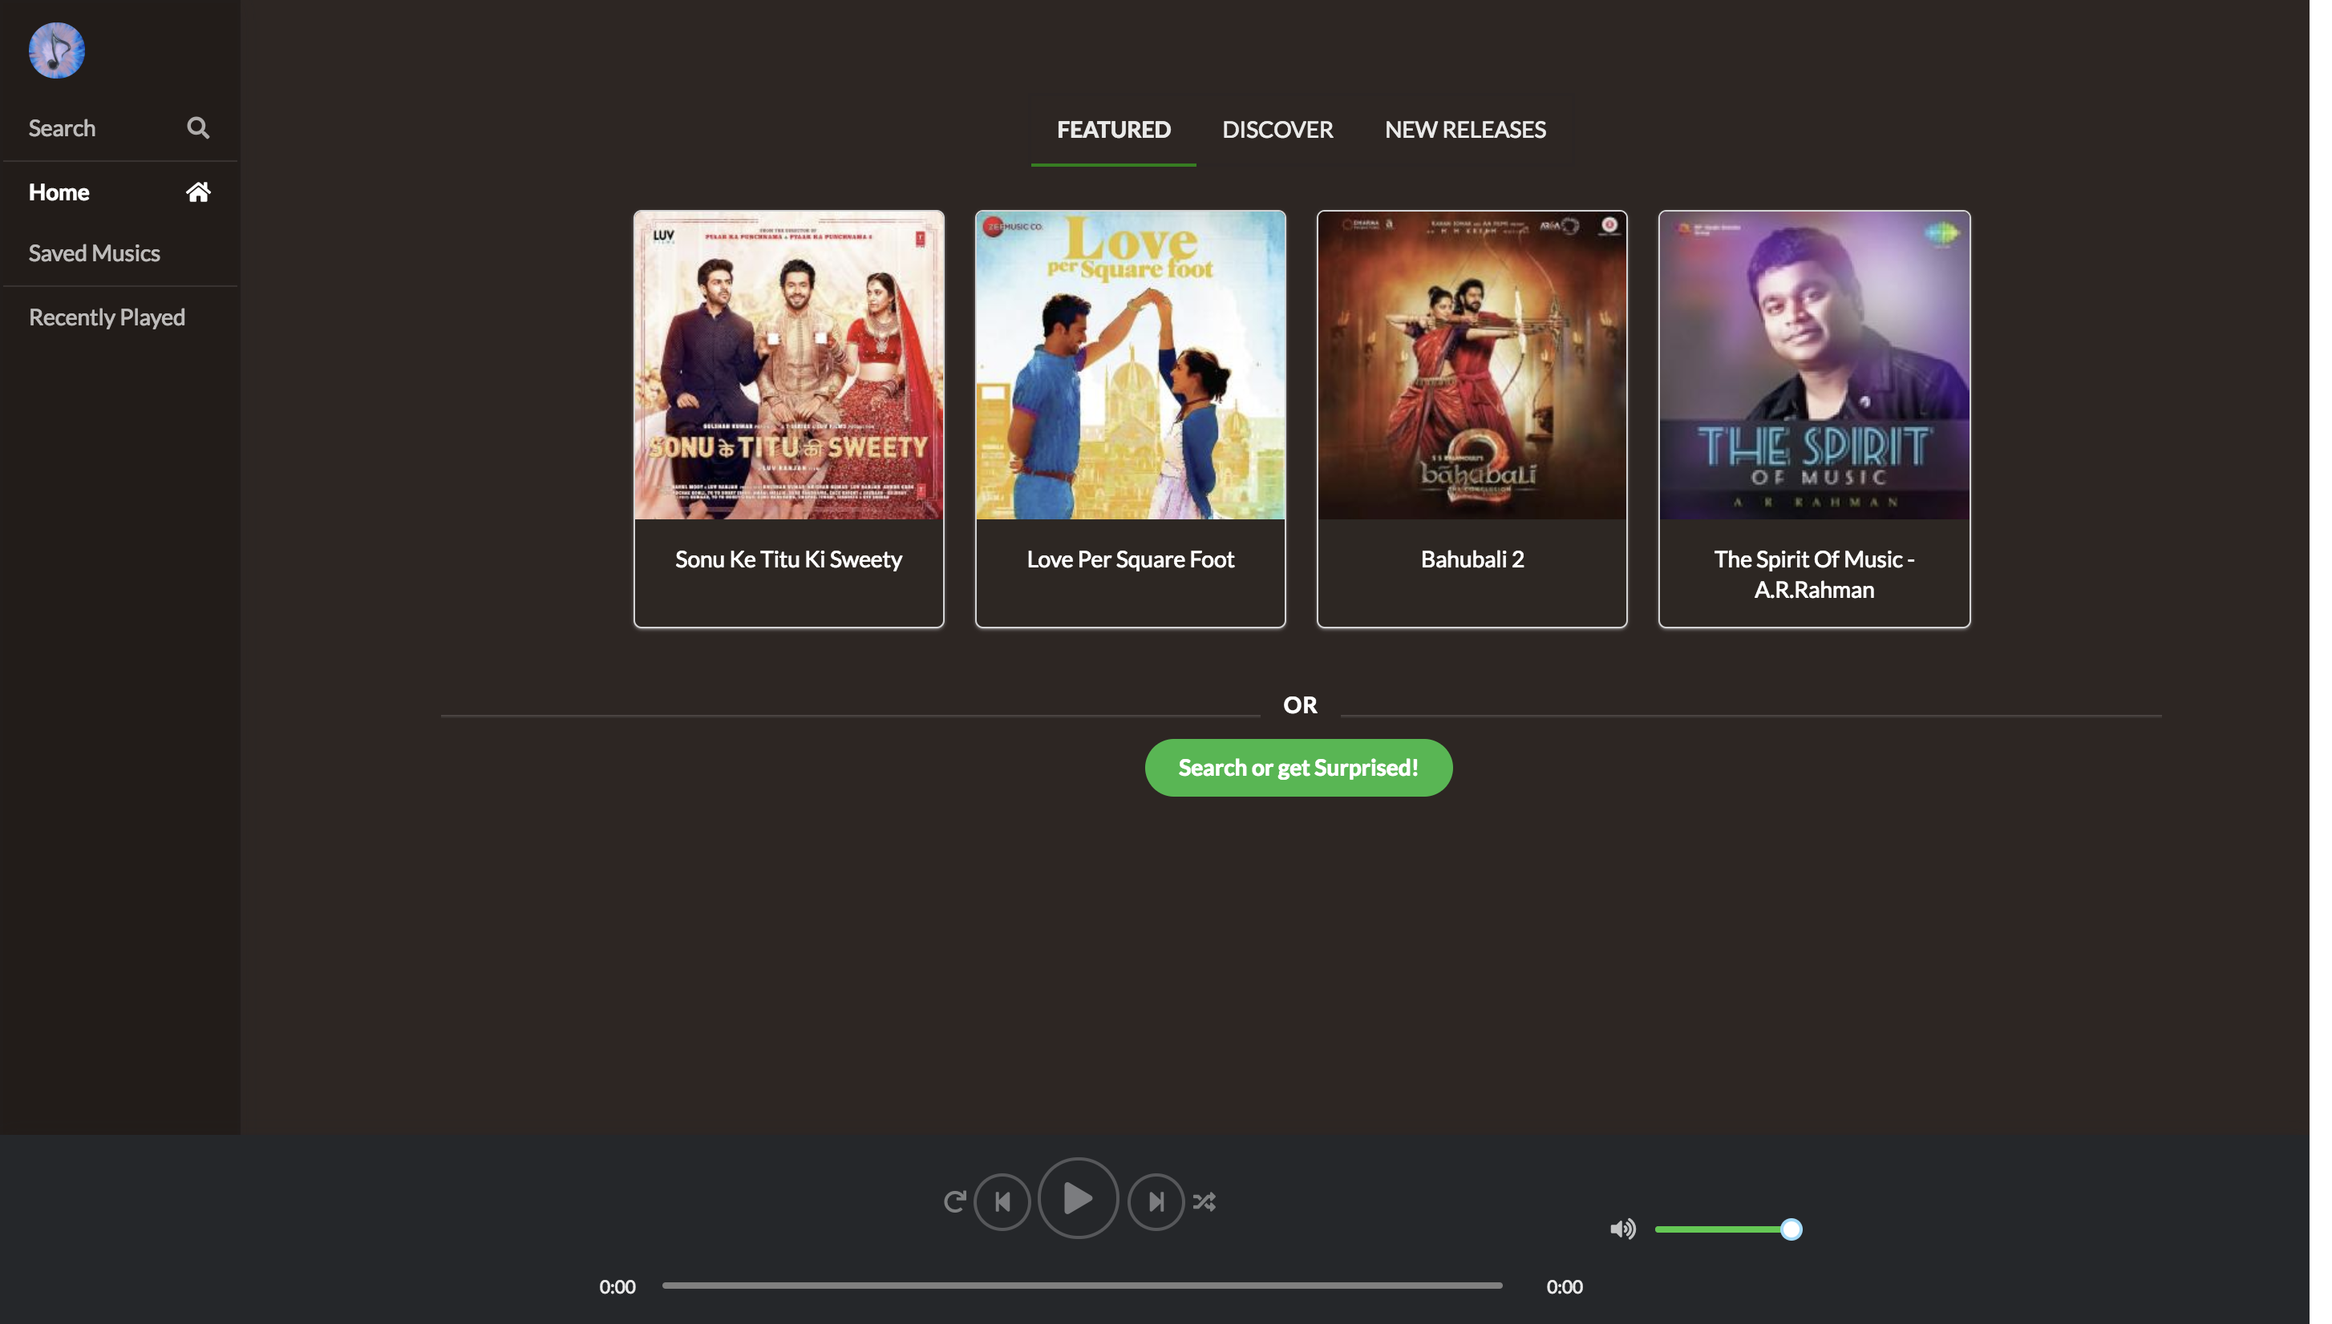Click the total duration 0:00 label right of the seek bar
This screenshot has width=2332, height=1324.
point(1564,1286)
